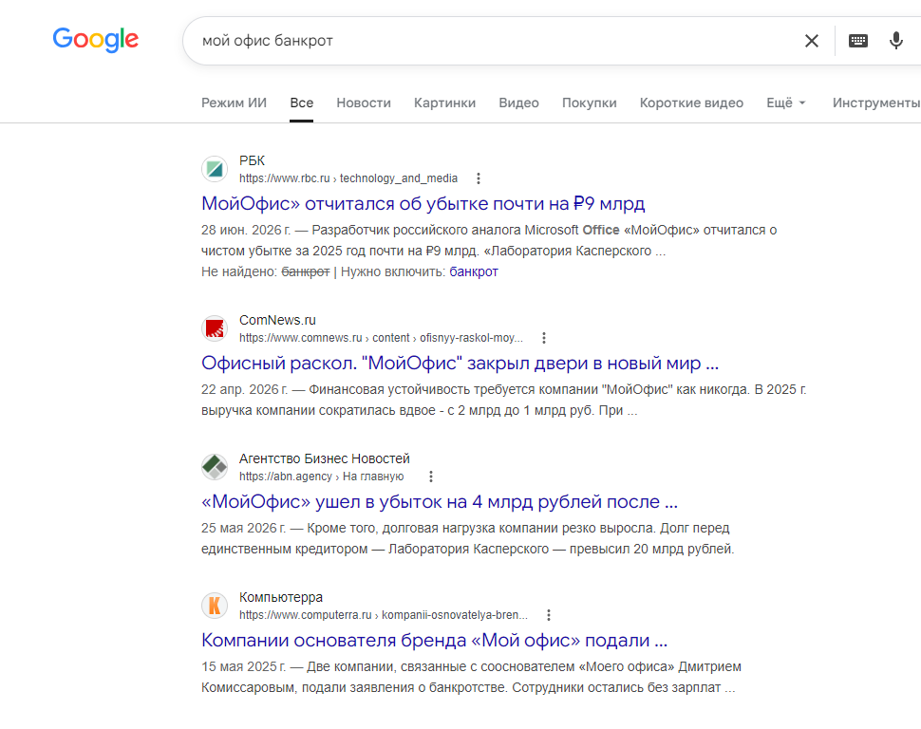Switch to the Покупки tab
This screenshot has height=729, width=921.
coord(589,103)
